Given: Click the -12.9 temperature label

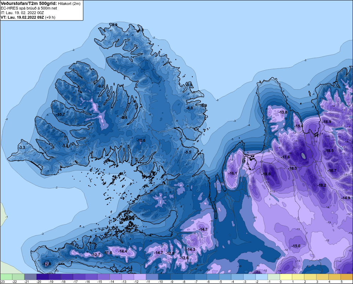Looking at the screenshot, I should point(170,253).
